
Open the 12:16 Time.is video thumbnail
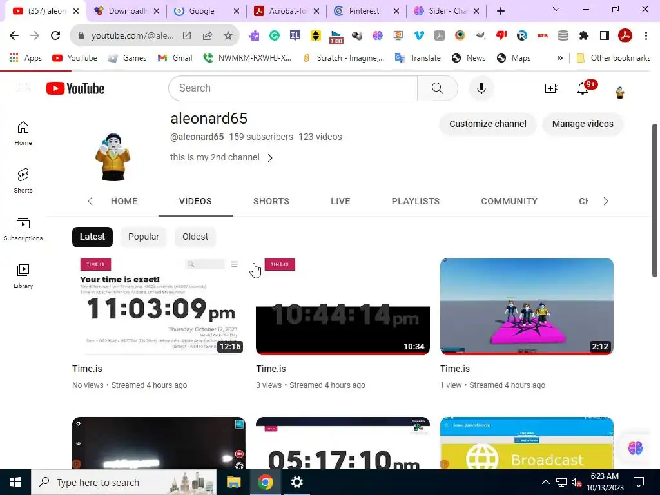159,306
